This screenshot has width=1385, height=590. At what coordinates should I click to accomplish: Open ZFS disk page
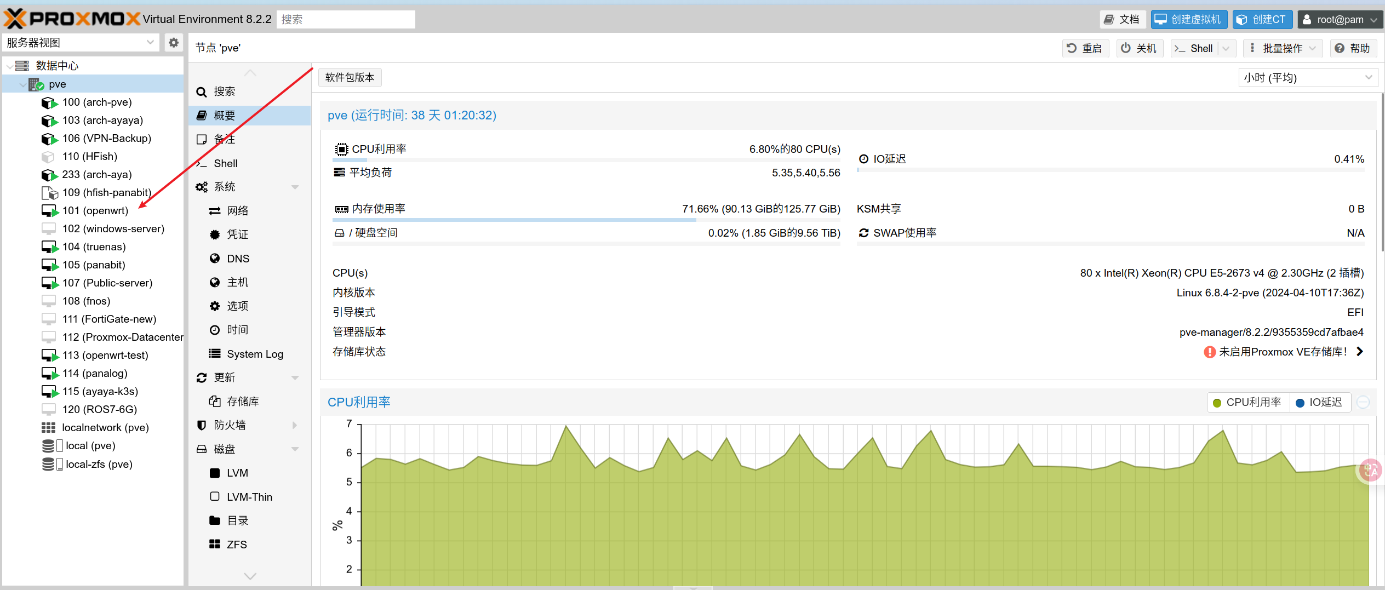click(250, 545)
